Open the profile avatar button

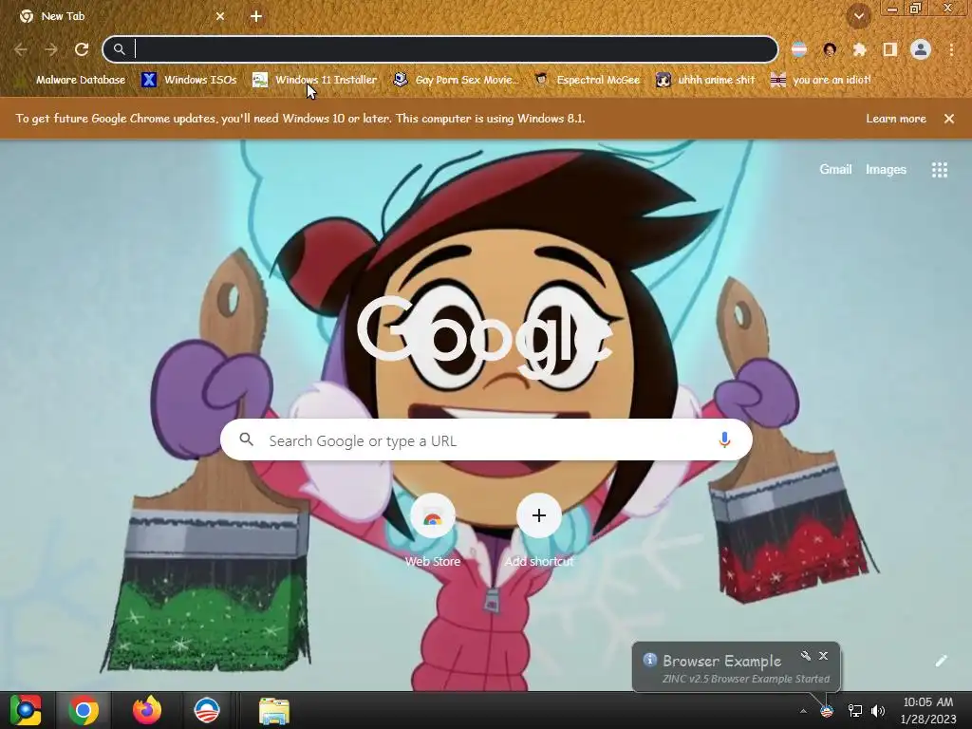(921, 49)
